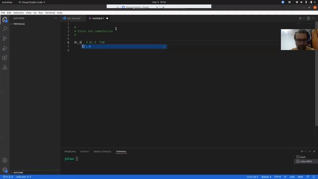Click the errors and warnings status item
The width and height of the screenshot is (318, 179).
point(8,177)
